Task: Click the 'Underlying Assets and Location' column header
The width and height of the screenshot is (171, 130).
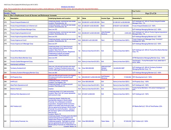Action: [x=59, y=18]
